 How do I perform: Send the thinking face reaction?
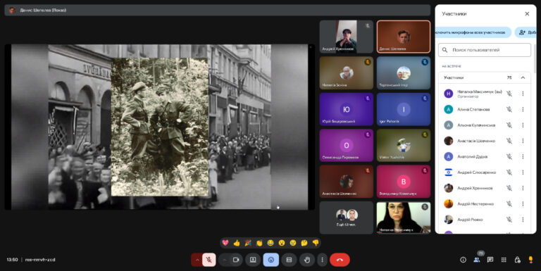[304, 243]
